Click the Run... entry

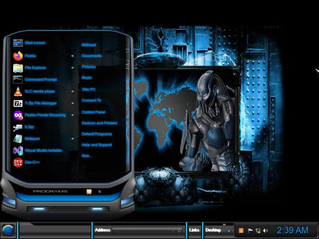click(x=87, y=156)
